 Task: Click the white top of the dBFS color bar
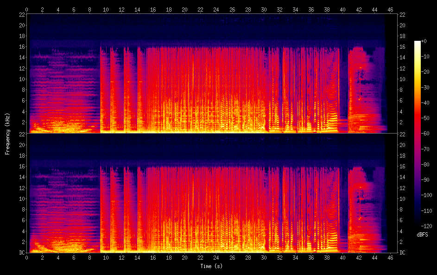(417, 43)
